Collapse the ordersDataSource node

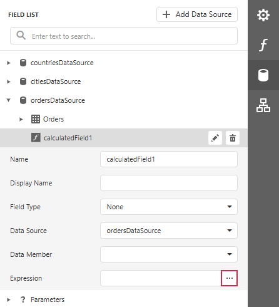click(8, 100)
